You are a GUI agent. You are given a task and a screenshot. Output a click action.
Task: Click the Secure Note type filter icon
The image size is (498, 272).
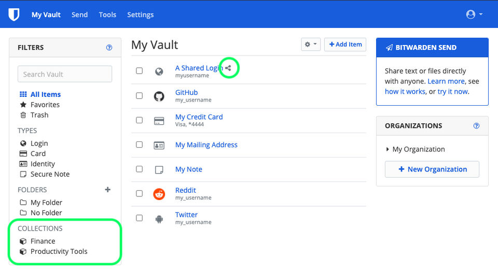point(23,174)
